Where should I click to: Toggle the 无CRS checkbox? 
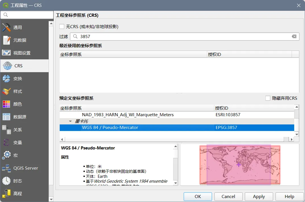62,26
